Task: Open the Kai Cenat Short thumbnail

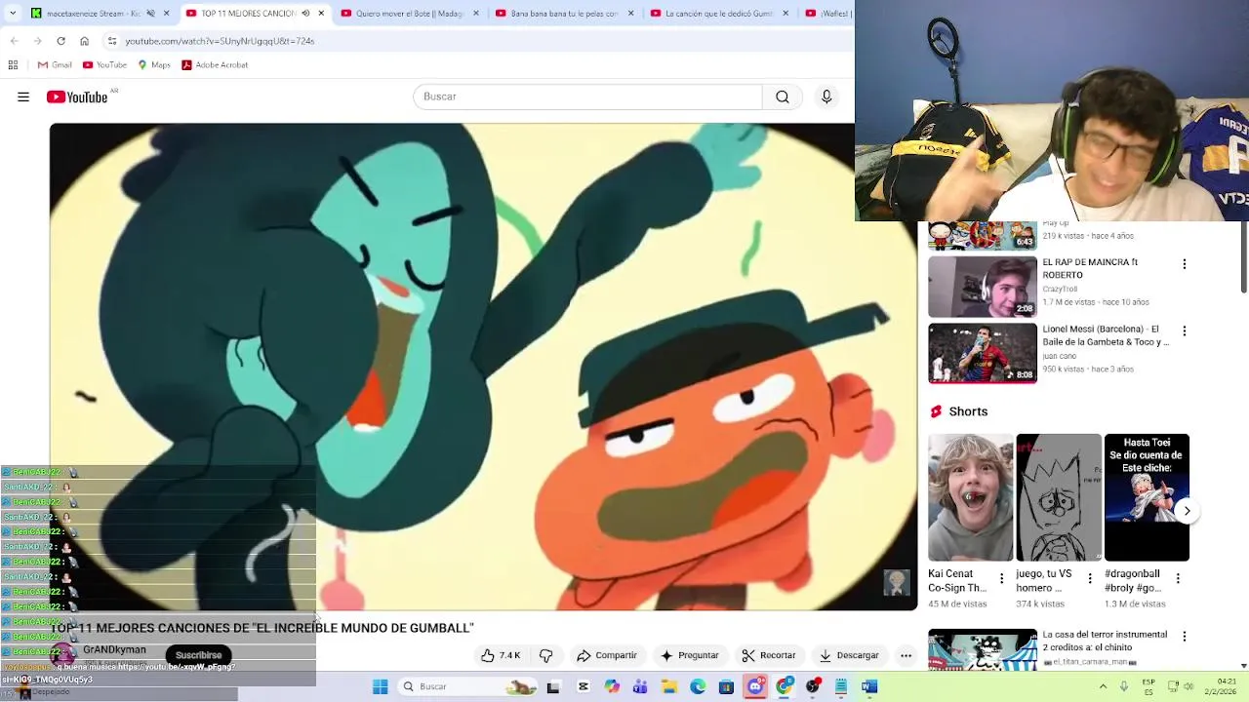Action: [x=971, y=497]
